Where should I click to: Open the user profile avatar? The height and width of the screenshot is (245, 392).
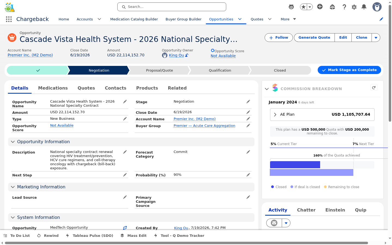coord(377,7)
